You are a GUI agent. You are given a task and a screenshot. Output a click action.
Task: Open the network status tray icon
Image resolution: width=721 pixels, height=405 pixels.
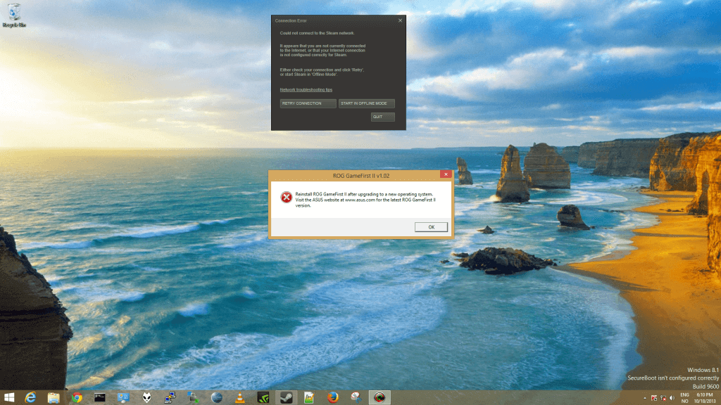pos(663,398)
